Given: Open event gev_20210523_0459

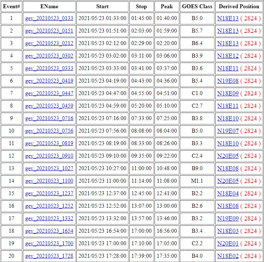Looking at the screenshot, I should tap(49, 105).
